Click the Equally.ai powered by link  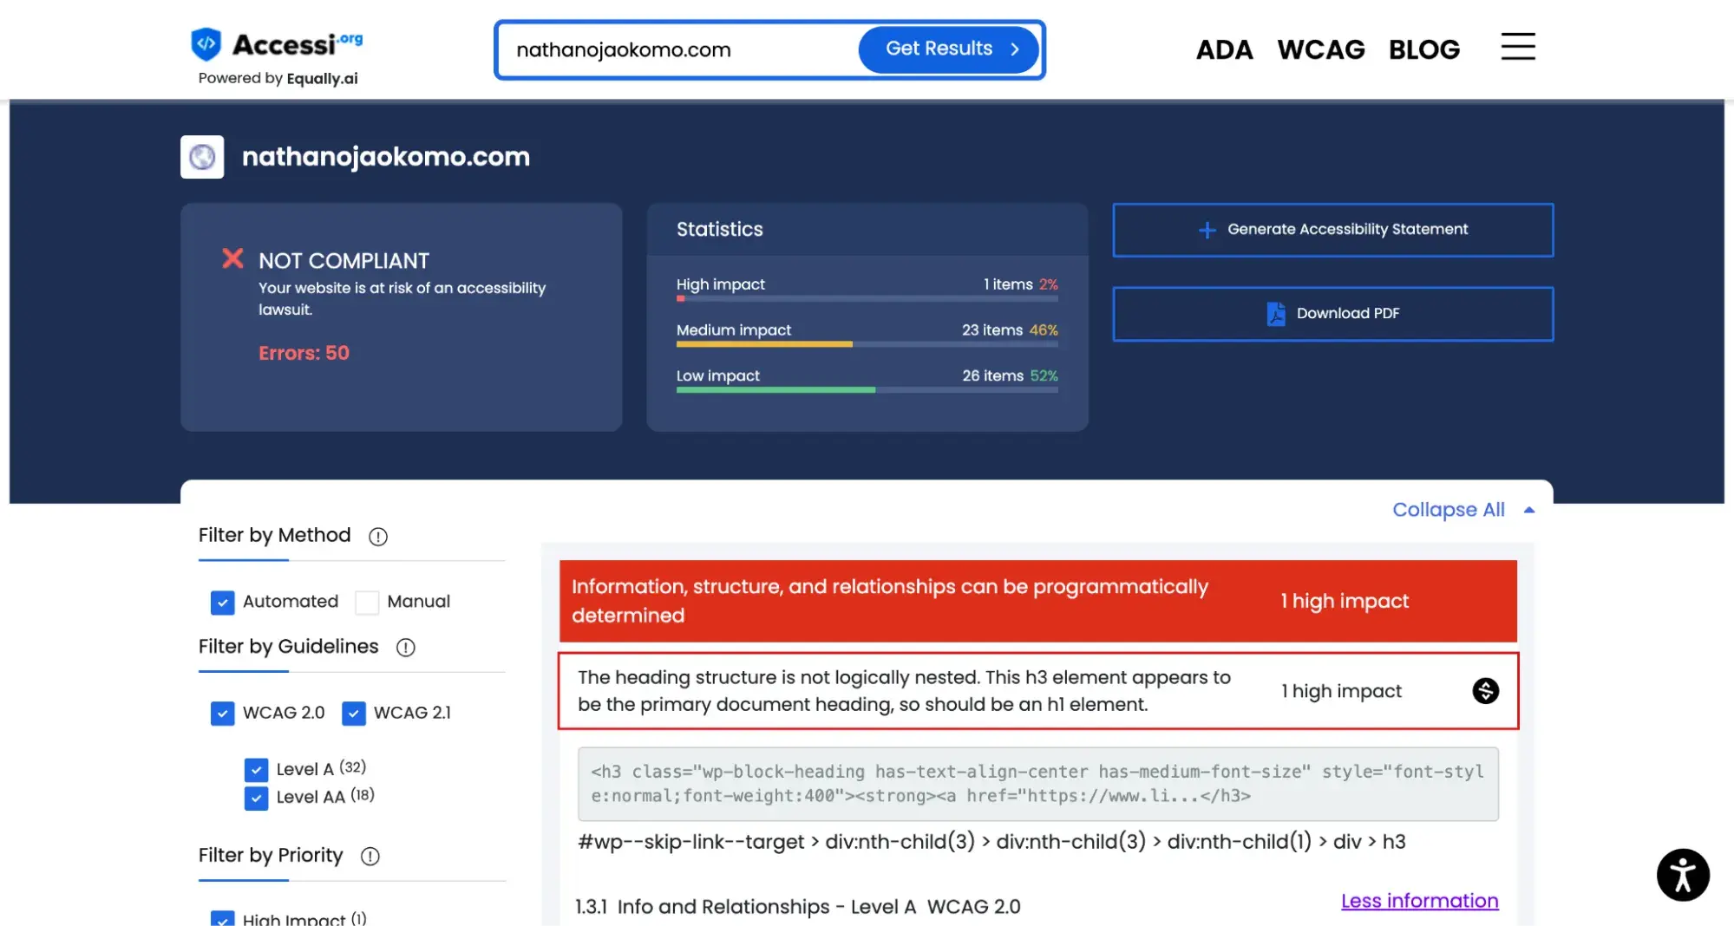(322, 78)
